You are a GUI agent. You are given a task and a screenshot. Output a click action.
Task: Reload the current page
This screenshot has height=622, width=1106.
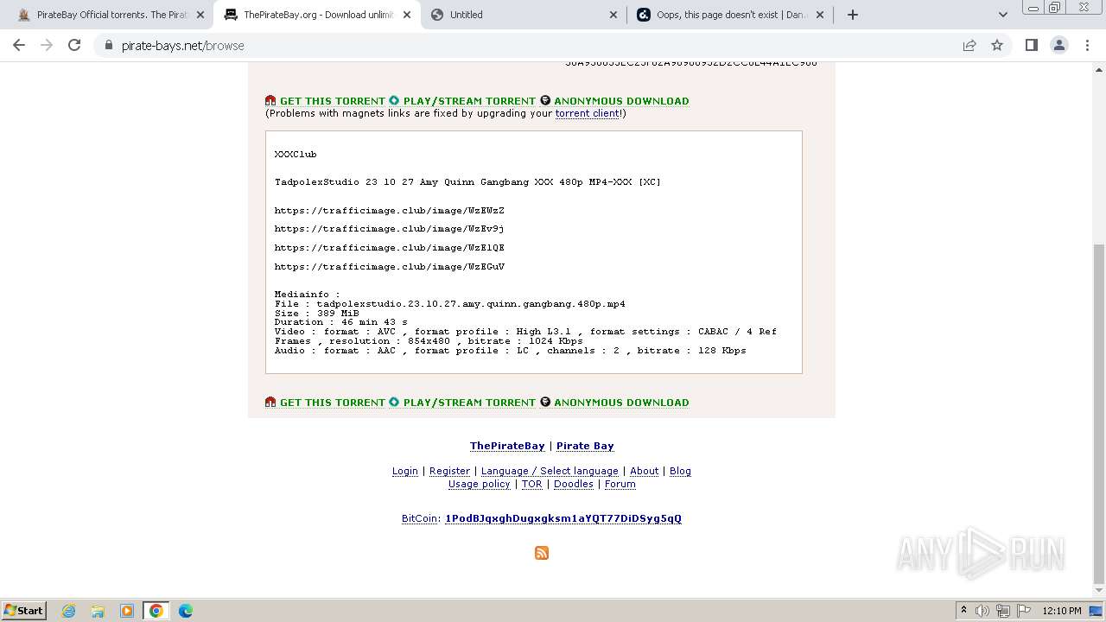click(74, 45)
